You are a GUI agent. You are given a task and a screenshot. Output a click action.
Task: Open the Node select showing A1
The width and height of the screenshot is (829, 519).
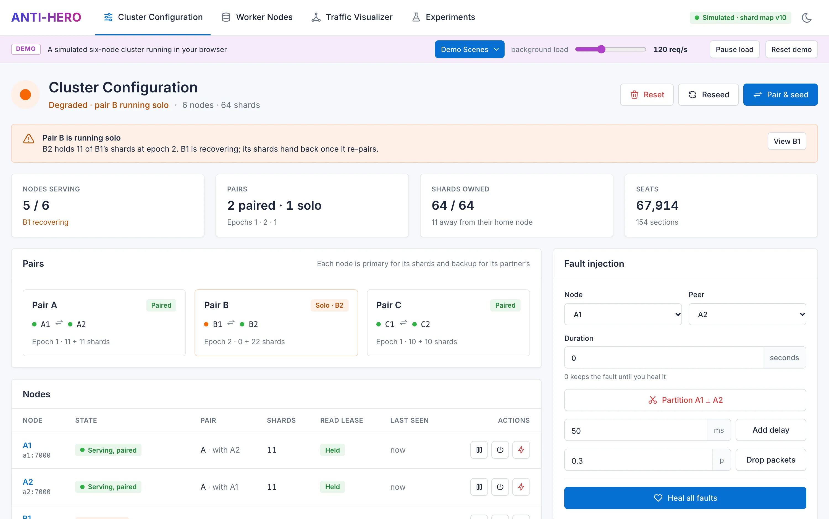click(x=623, y=314)
